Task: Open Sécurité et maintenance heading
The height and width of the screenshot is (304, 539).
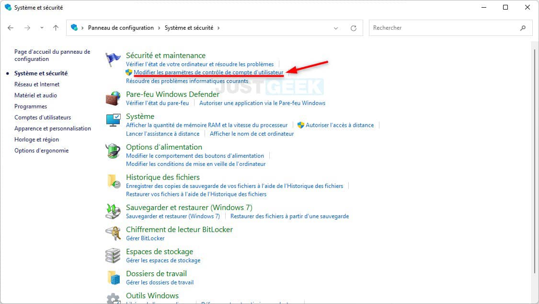Action: pyautogui.click(x=166, y=55)
